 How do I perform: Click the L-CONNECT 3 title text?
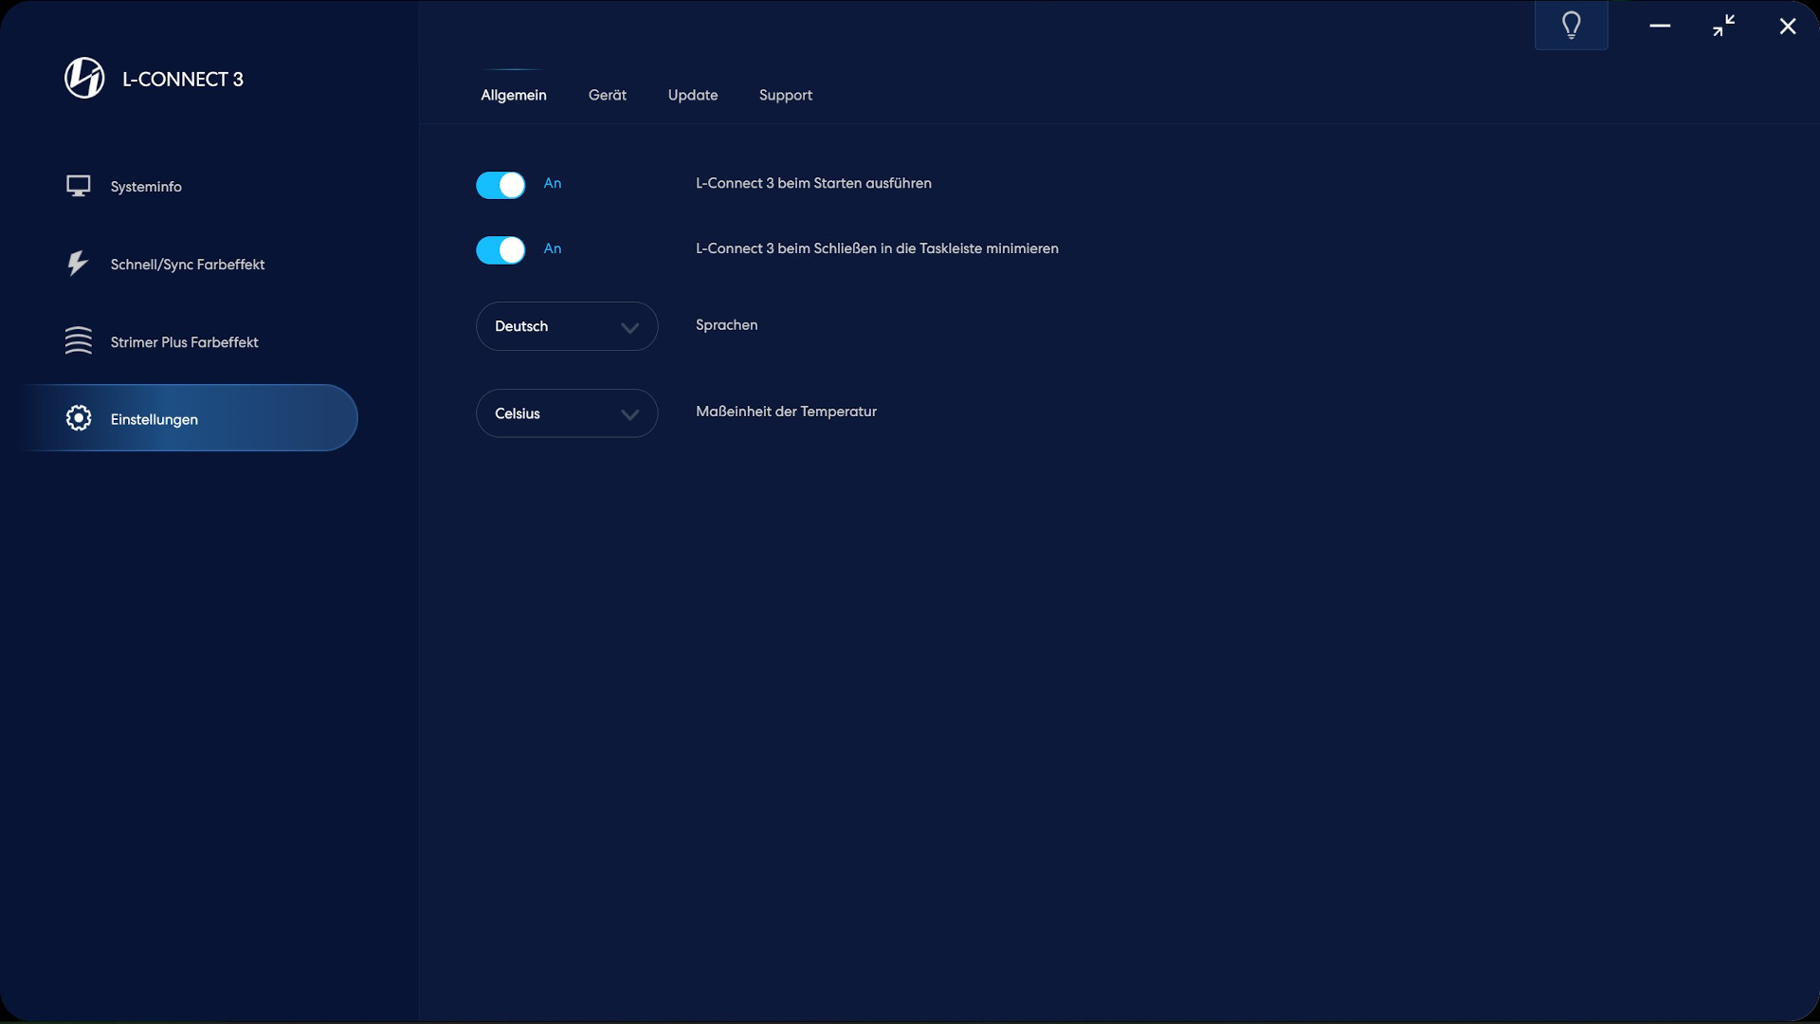coord(183,80)
